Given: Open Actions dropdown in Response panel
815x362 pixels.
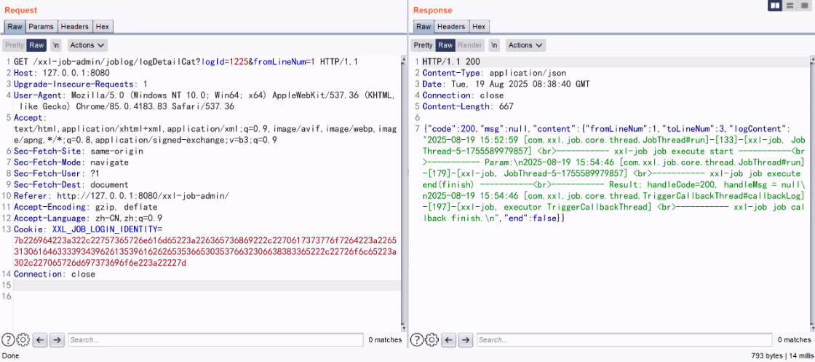Looking at the screenshot, I should coord(525,45).
